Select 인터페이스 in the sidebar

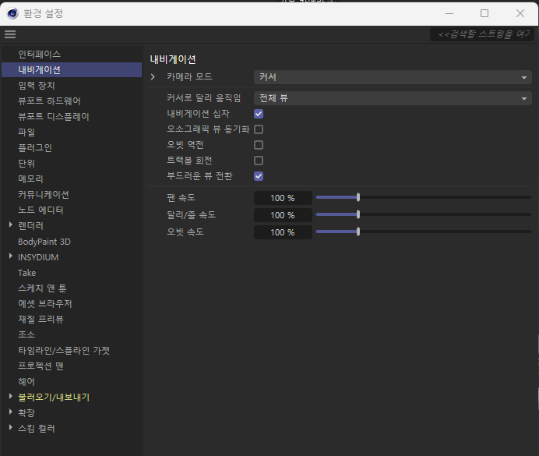39,54
